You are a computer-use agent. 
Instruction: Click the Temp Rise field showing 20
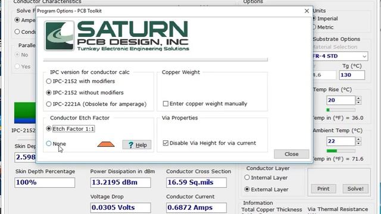click(x=341, y=100)
